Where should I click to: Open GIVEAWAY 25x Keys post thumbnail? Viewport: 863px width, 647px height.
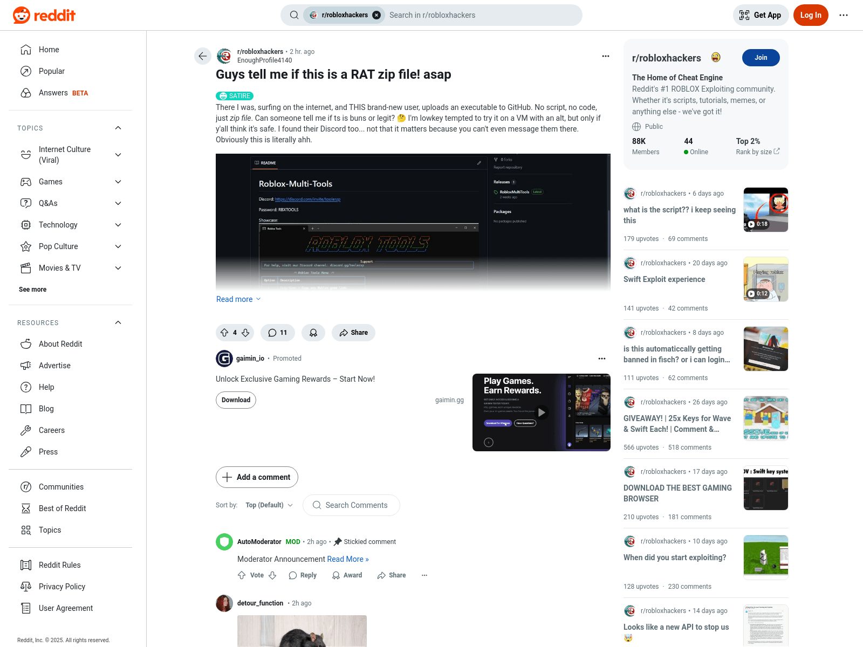coord(766,418)
